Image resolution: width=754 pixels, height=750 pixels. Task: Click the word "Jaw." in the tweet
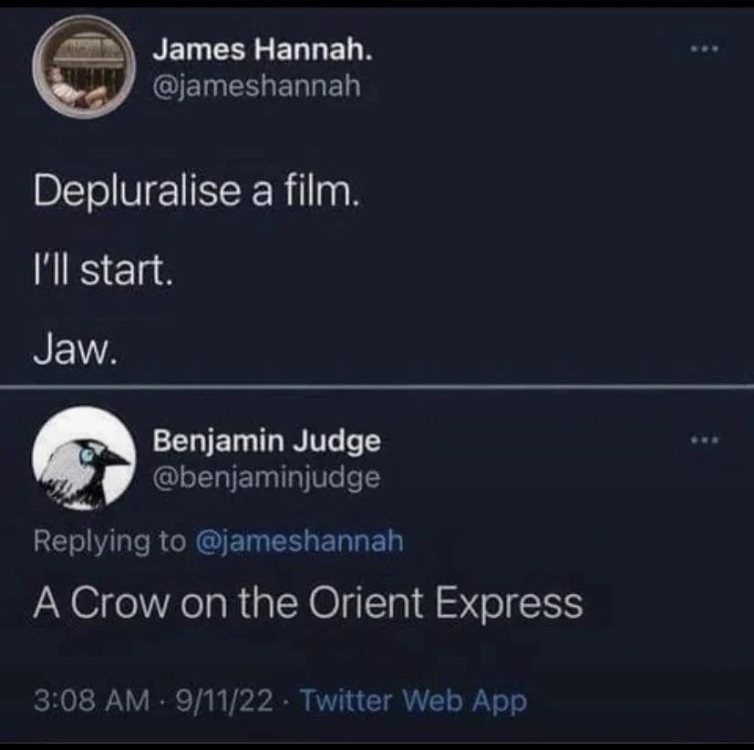point(75,349)
